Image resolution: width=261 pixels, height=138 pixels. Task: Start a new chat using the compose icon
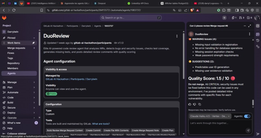point(258,26)
